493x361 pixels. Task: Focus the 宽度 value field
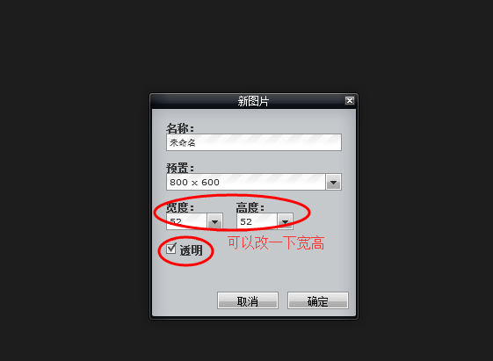coord(187,221)
